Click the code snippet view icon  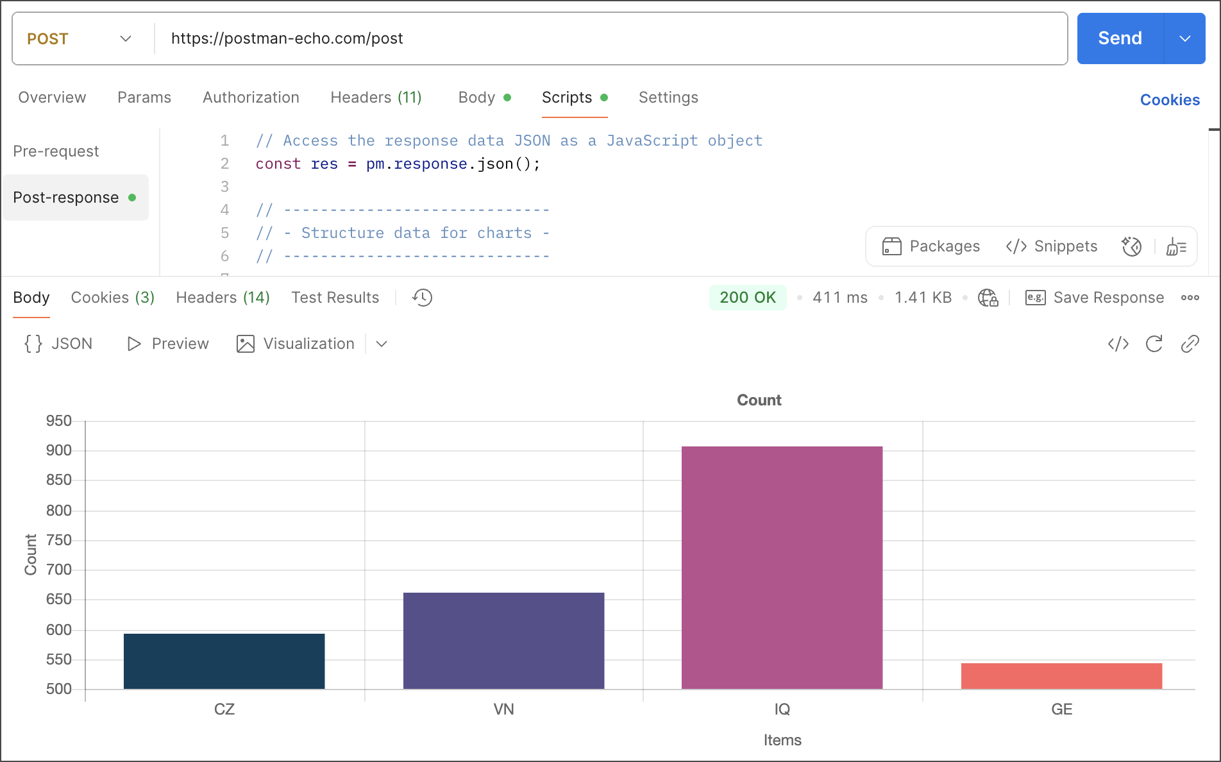(x=1118, y=344)
